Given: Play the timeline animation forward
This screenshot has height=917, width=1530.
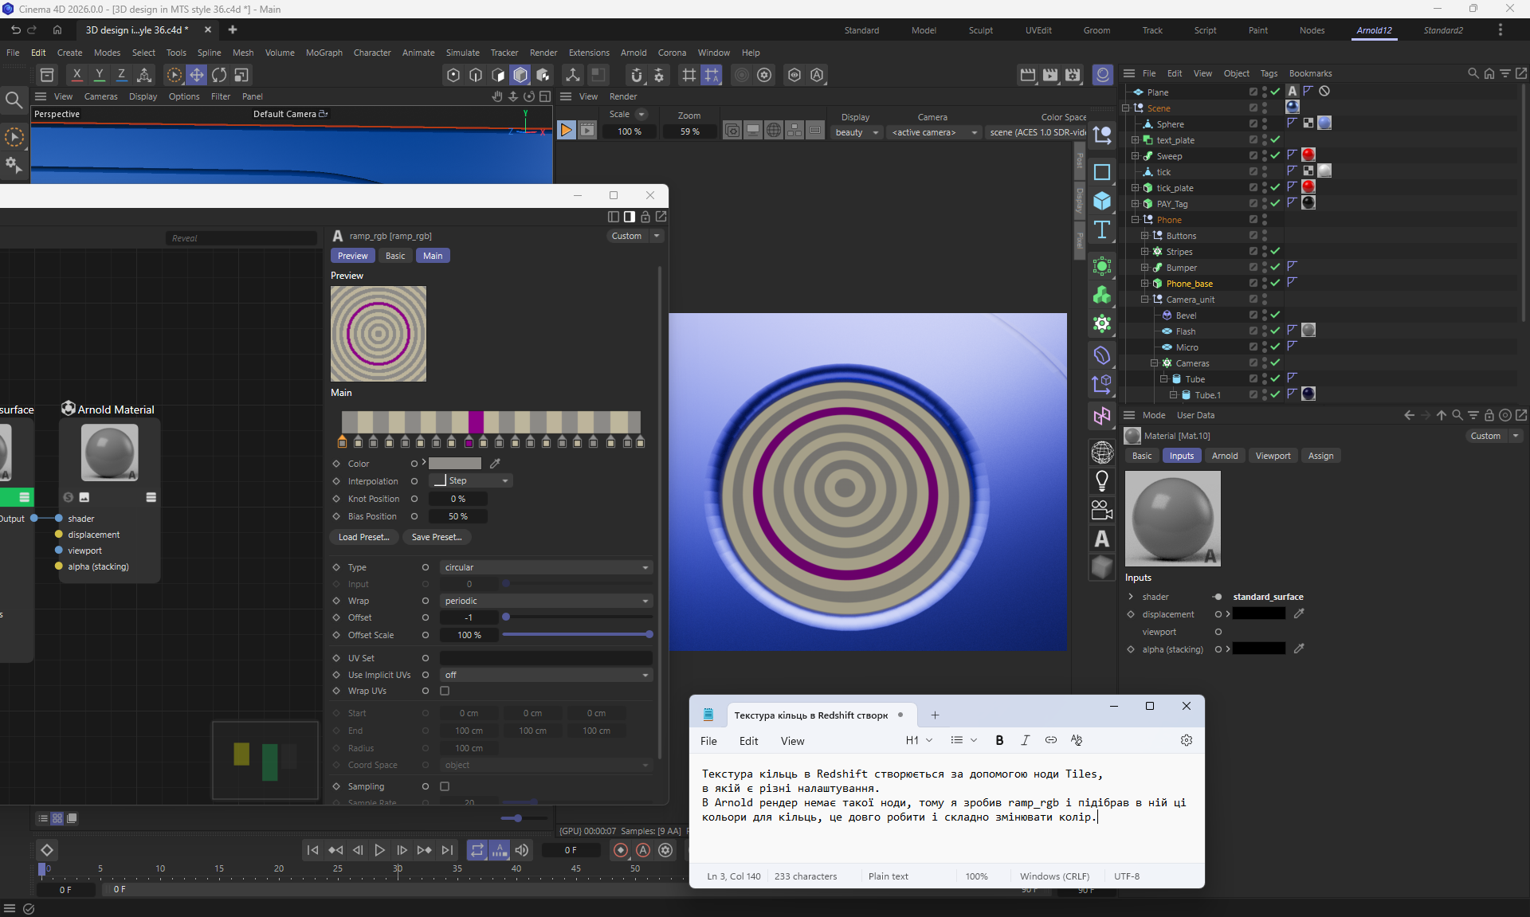Looking at the screenshot, I should click(x=380, y=850).
